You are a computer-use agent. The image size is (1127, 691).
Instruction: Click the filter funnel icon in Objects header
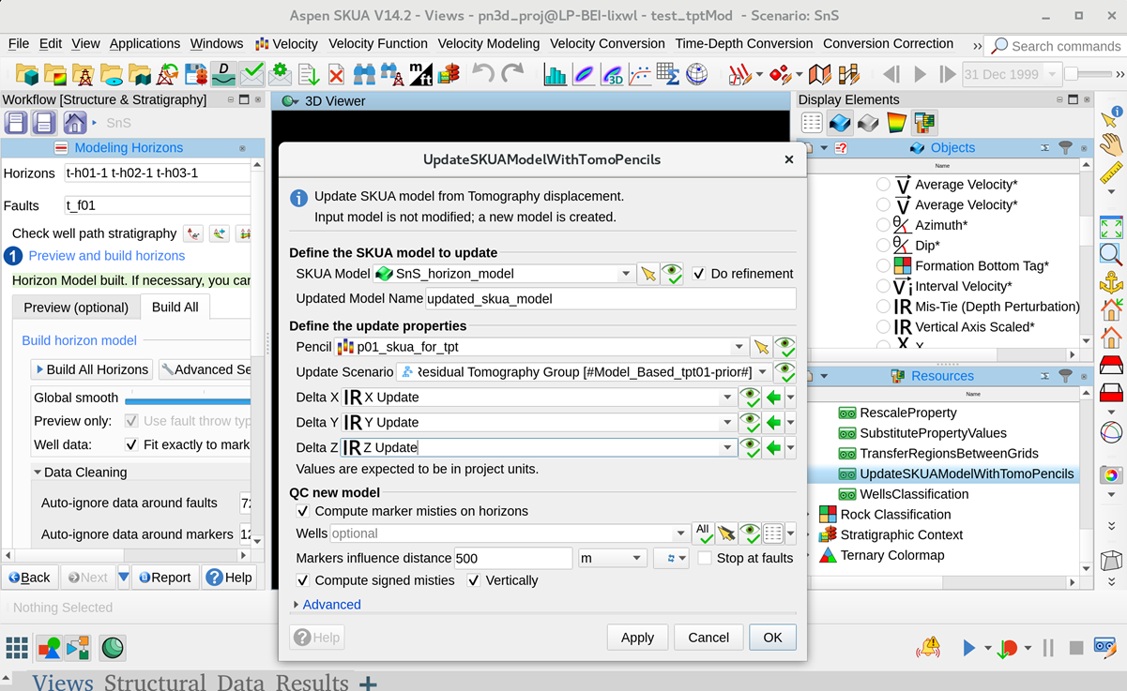(1065, 148)
